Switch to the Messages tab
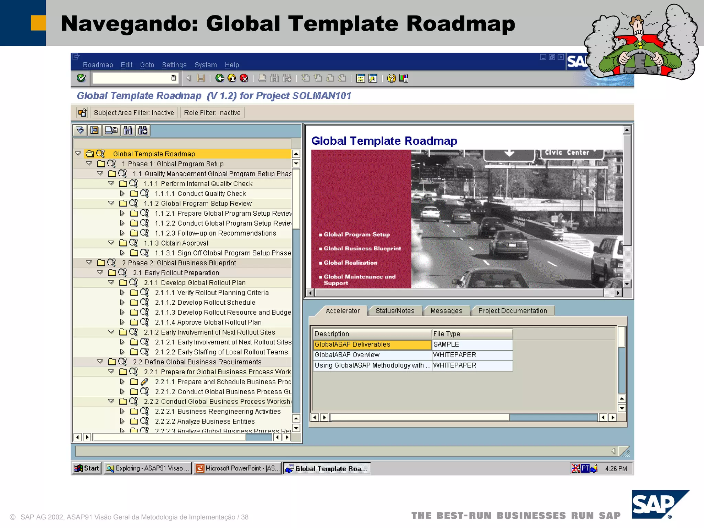 coord(446,311)
